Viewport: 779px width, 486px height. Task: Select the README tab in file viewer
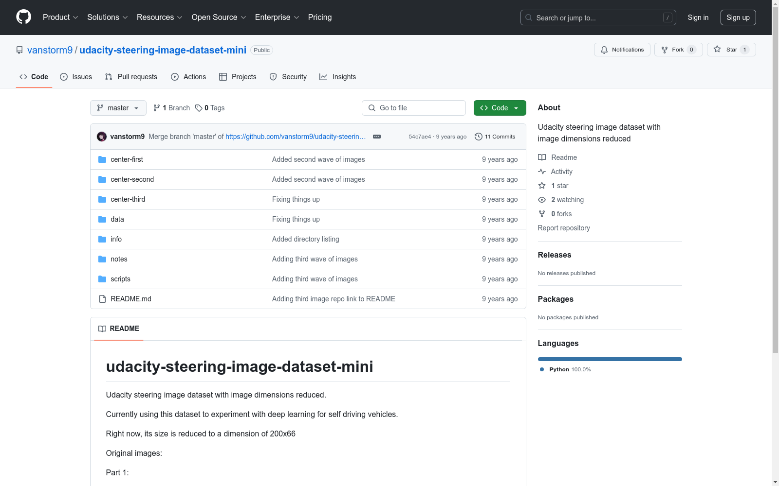[x=119, y=329]
